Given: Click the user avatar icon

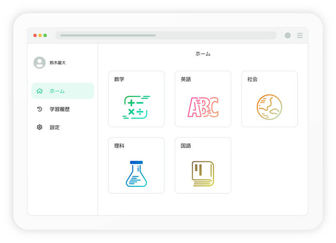Looking at the screenshot, I should click(39, 62).
